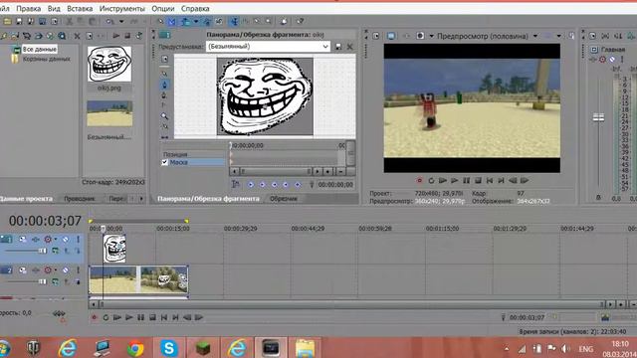Select the Все данные tree item
The image size is (637, 358).
click(x=39, y=49)
